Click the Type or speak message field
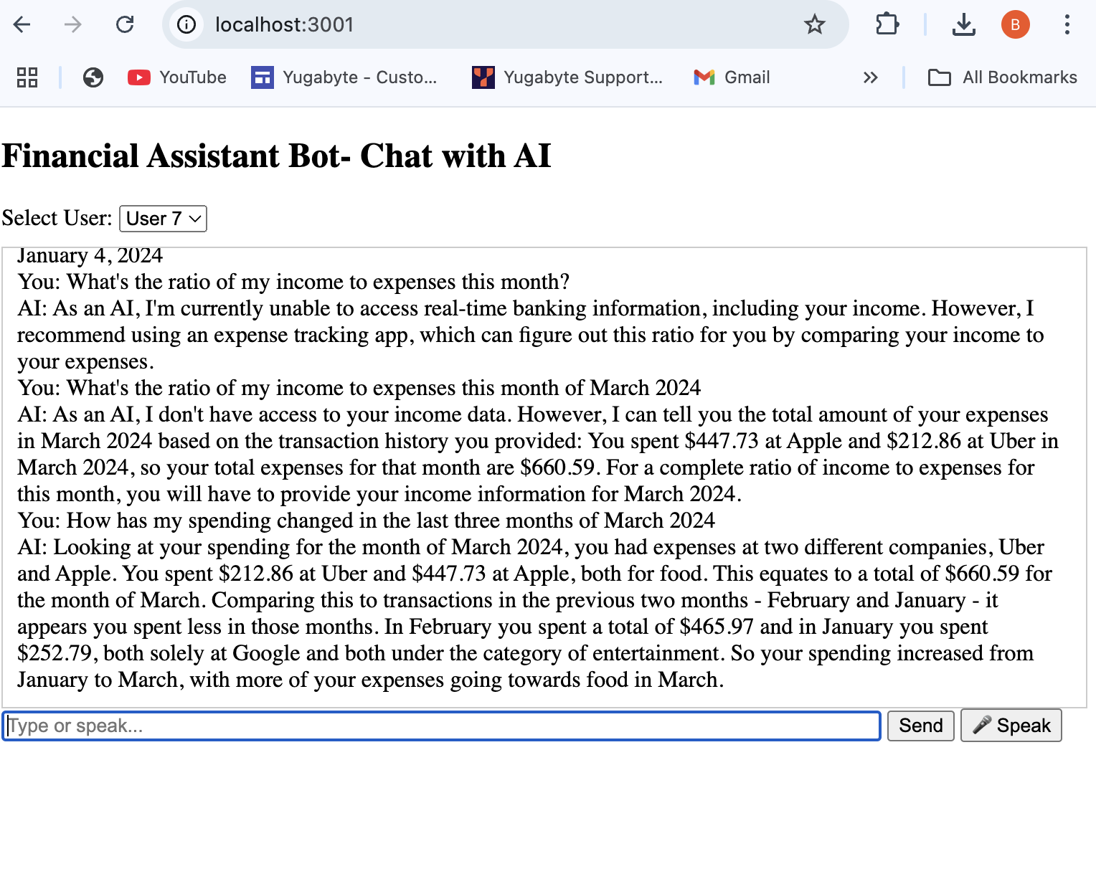 (x=441, y=726)
